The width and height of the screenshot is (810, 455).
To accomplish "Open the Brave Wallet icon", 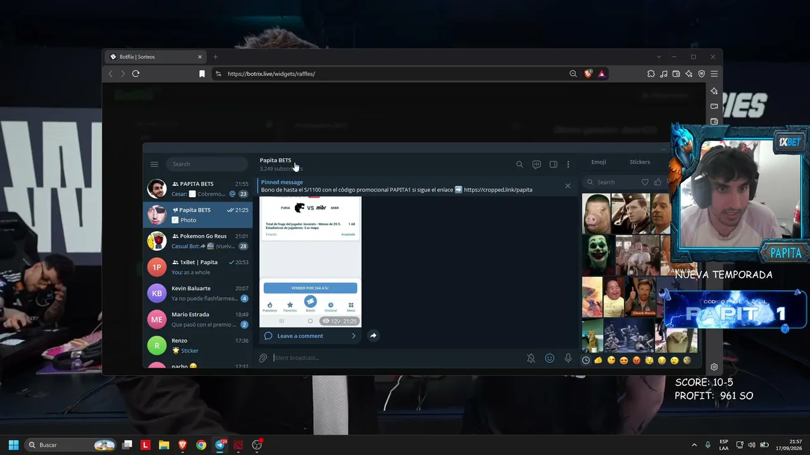I will coord(676,74).
